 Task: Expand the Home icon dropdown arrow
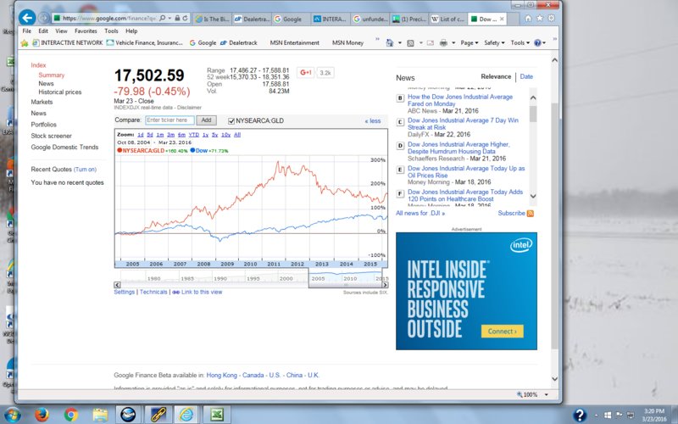click(x=399, y=43)
